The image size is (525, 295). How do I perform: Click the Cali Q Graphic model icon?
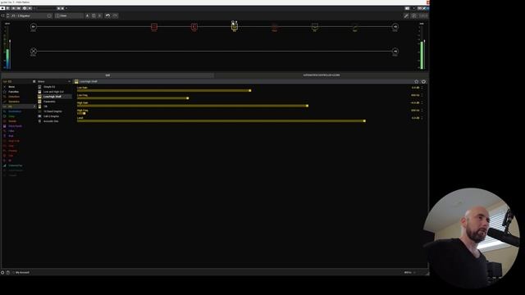coord(39,116)
